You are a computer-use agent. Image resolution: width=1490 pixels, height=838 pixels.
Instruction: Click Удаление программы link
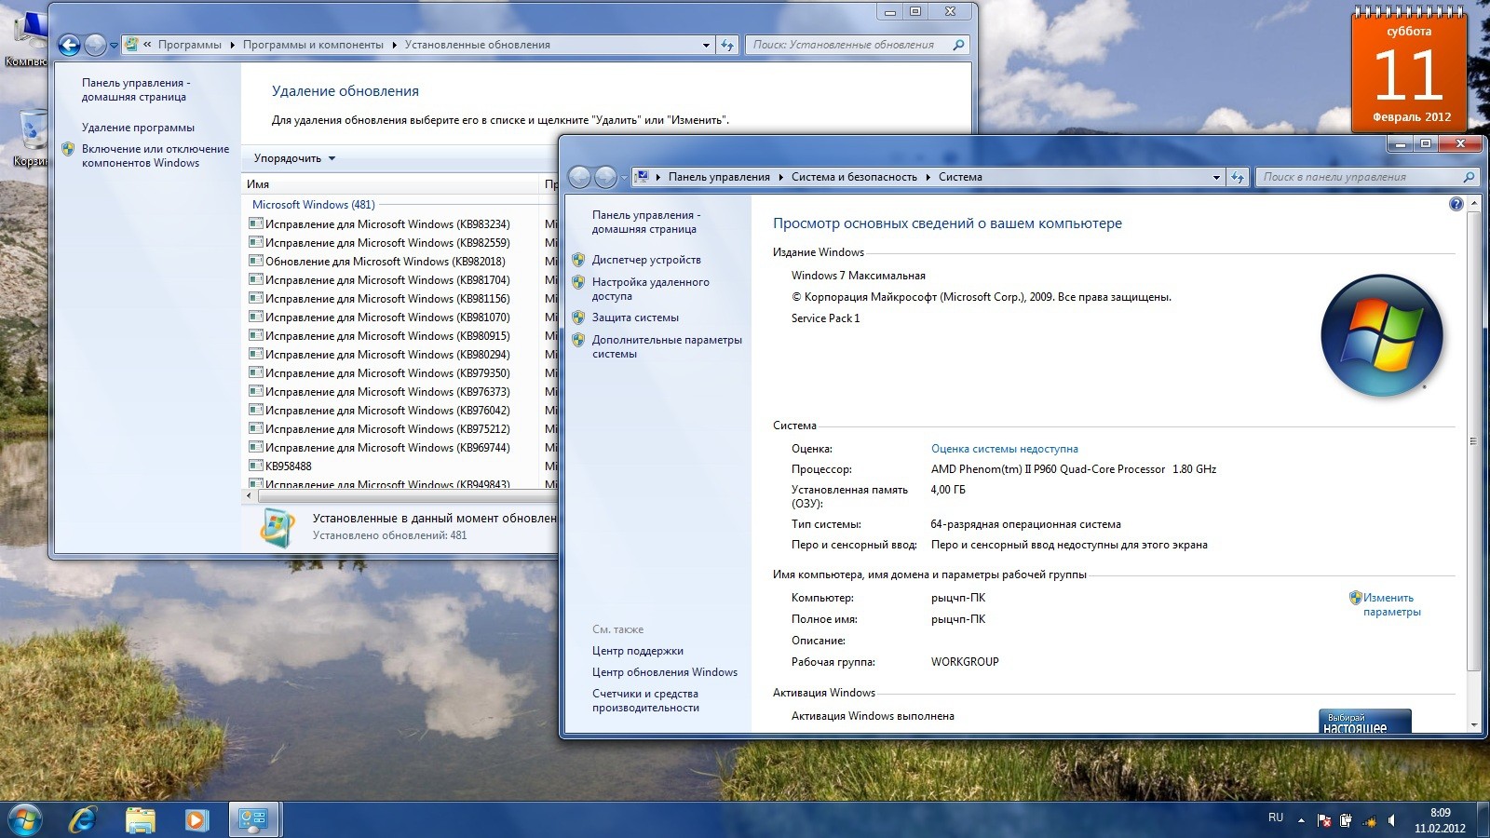click(138, 128)
